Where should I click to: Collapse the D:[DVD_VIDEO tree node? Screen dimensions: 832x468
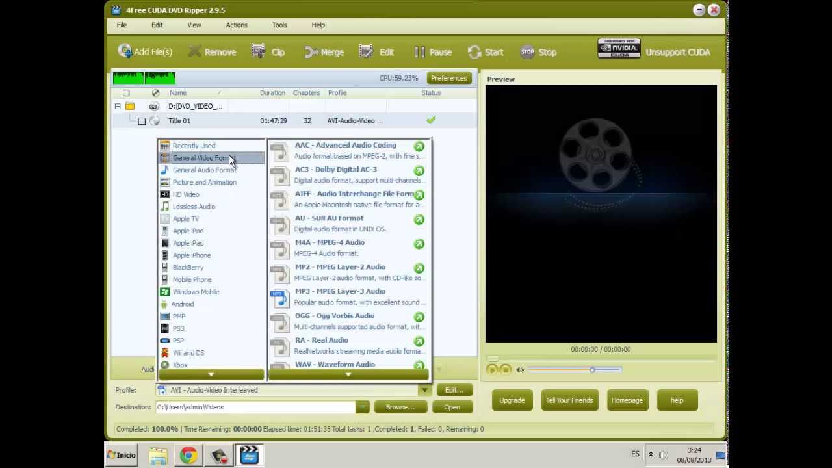(x=118, y=106)
